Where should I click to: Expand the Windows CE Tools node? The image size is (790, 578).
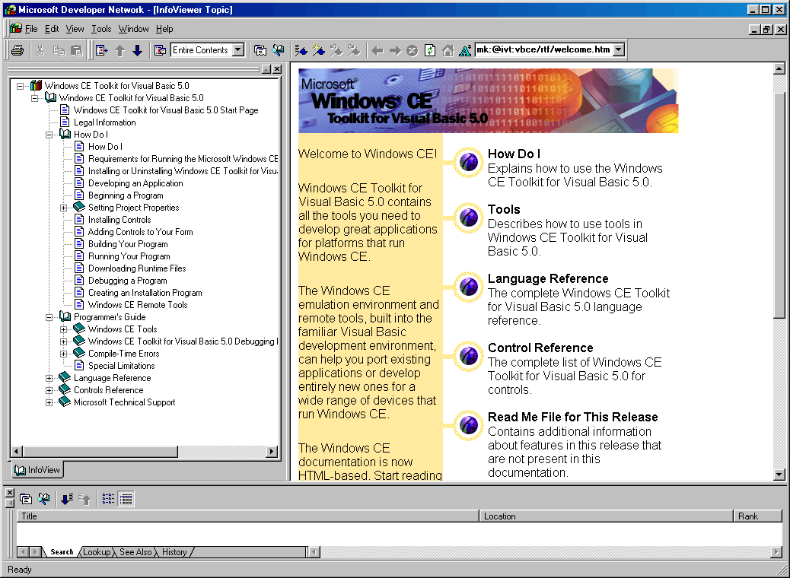(x=63, y=330)
